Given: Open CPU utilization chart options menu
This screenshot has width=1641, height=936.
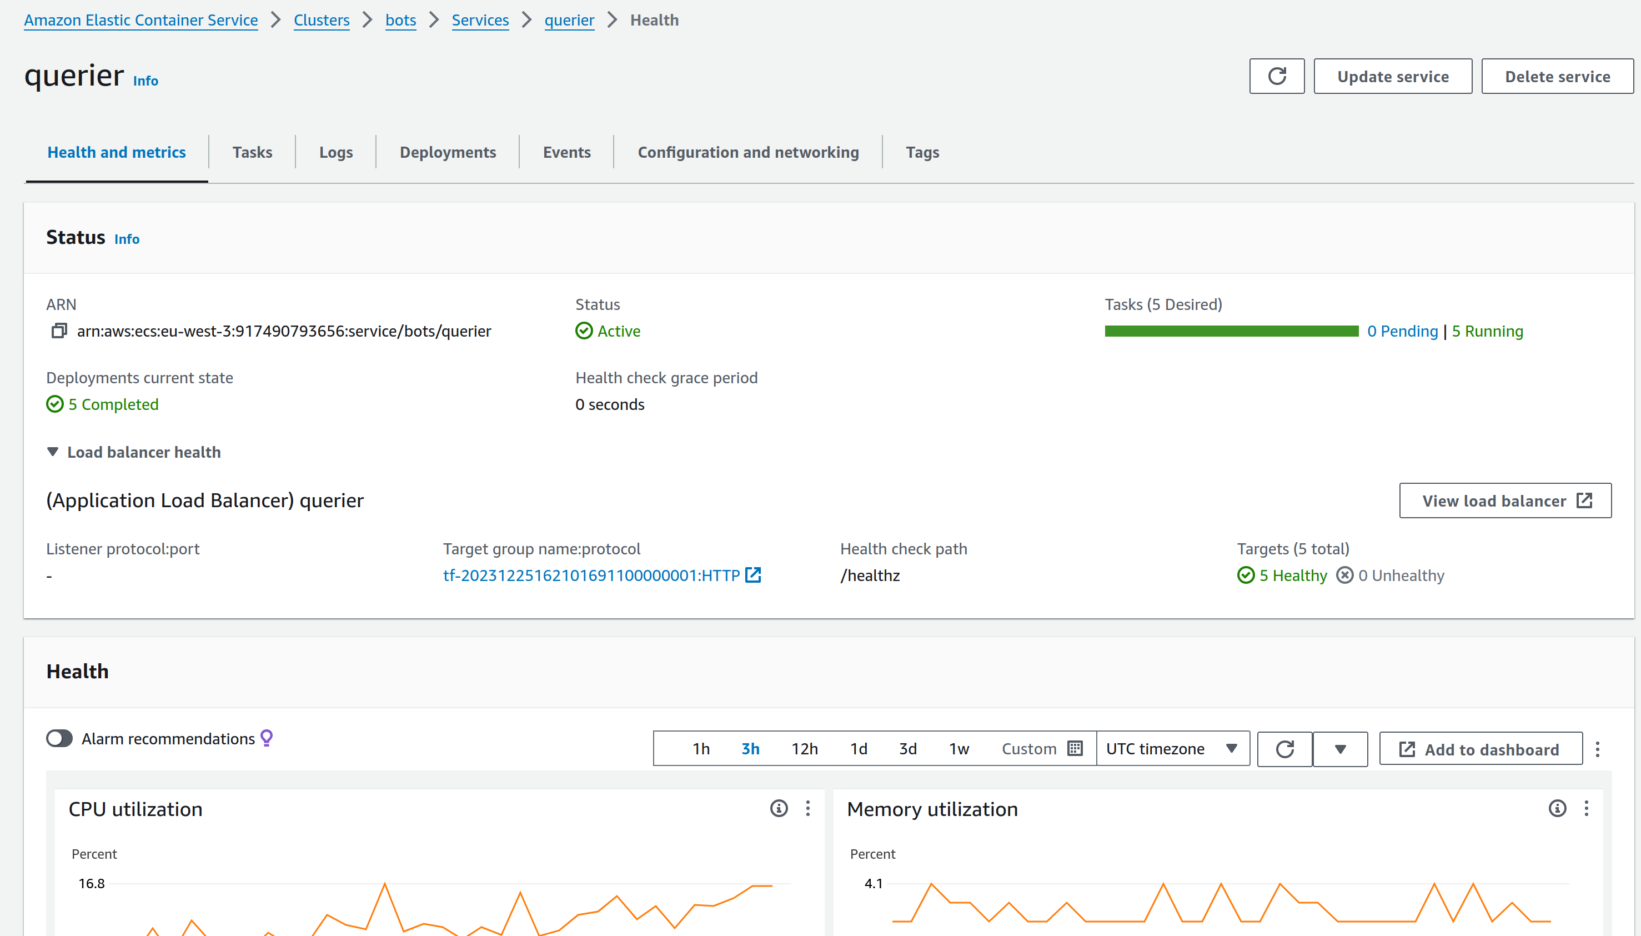Looking at the screenshot, I should tap(807, 808).
